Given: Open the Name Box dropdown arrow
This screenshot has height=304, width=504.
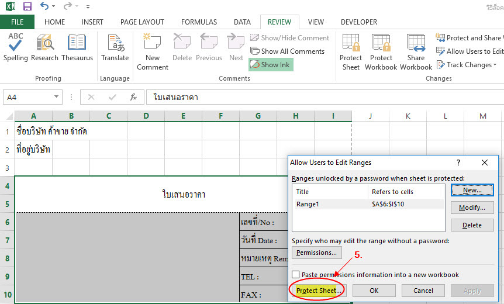Looking at the screenshot, I should pyautogui.click(x=56, y=96).
